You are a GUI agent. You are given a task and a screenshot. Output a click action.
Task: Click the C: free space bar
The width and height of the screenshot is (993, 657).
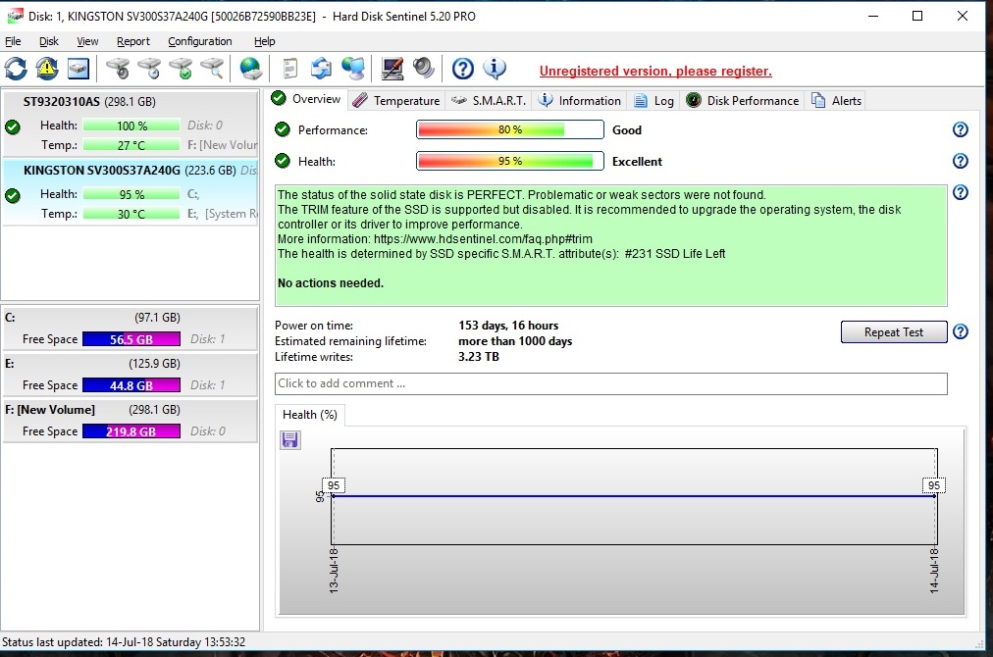pyautogui.click(x=131, y=339)
